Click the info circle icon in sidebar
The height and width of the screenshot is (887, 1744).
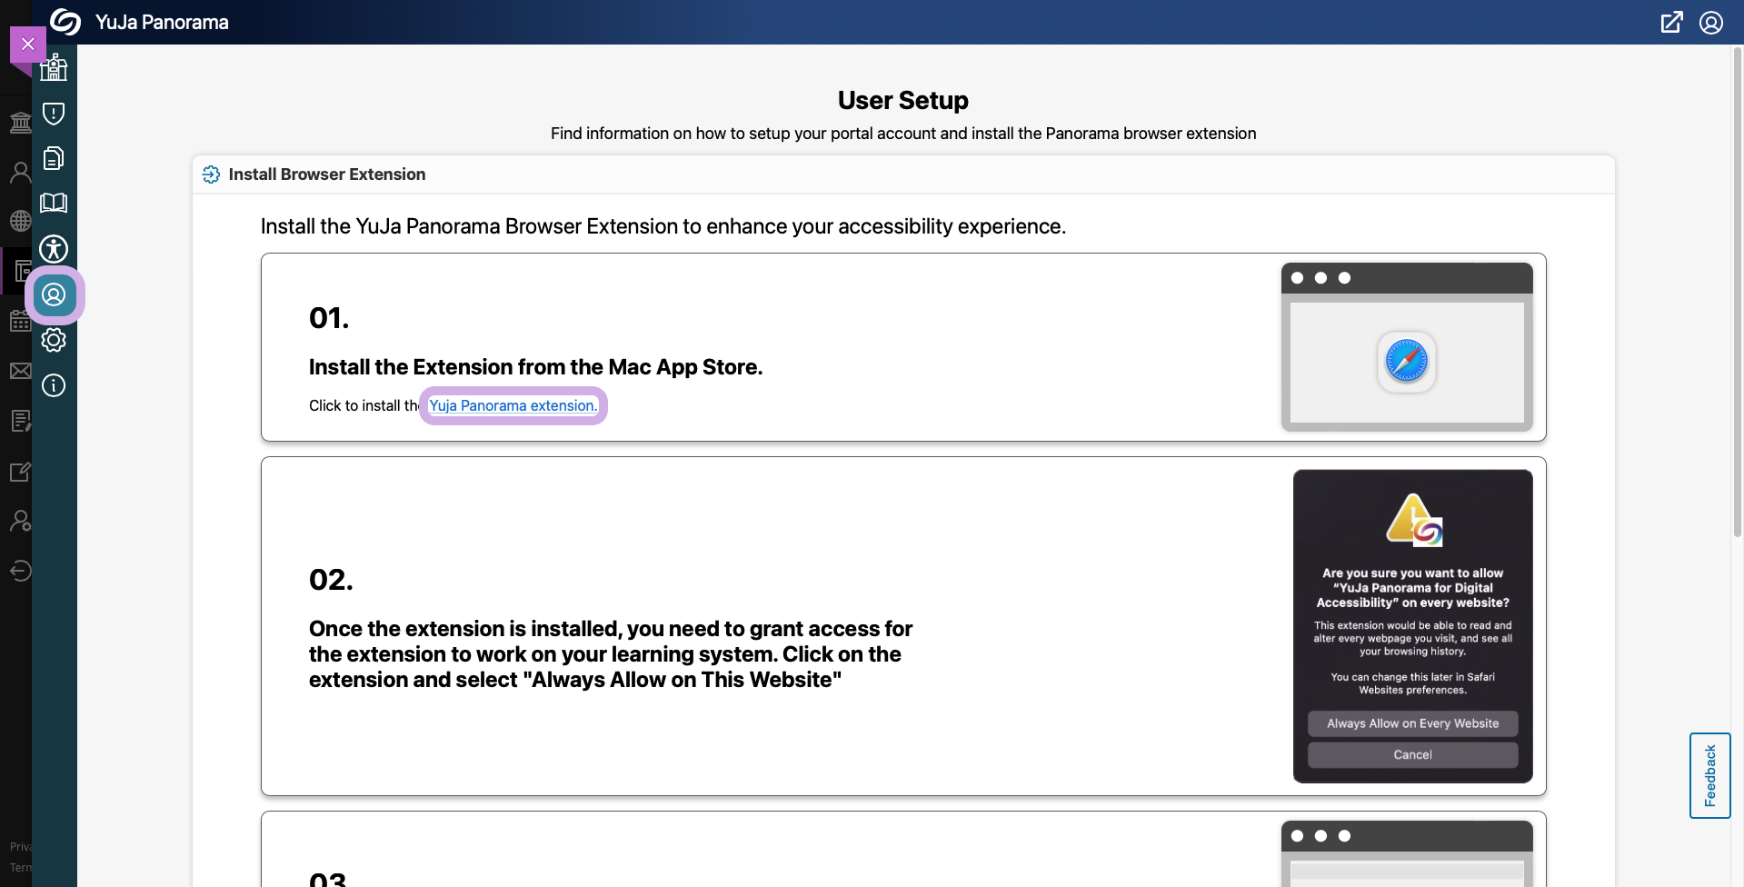54,385
